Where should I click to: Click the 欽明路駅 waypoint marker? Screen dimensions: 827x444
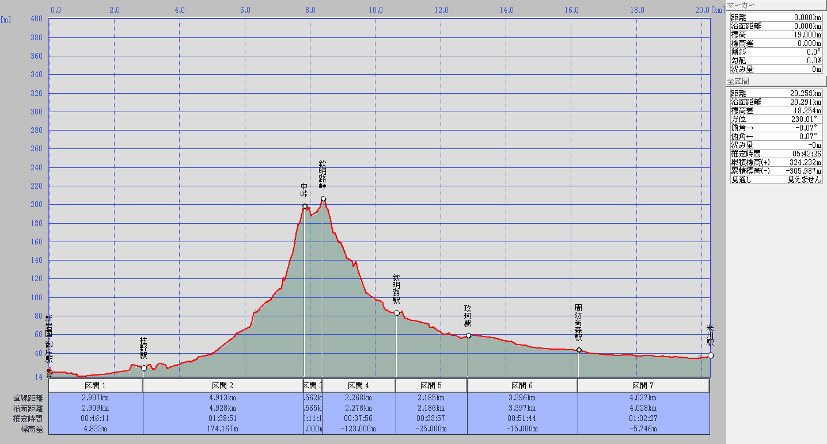click(x=396, y=313)
